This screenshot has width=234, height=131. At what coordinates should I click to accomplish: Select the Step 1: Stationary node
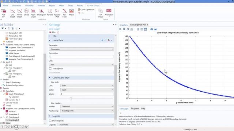[13, 83]
